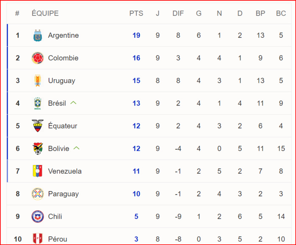The height and width of the screenshot is (245, 296).
Task: Click the Pérou FPF crest
Action: pos(38,239)
